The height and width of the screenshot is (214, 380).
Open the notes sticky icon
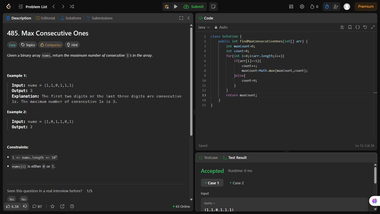tap(213, 6)
